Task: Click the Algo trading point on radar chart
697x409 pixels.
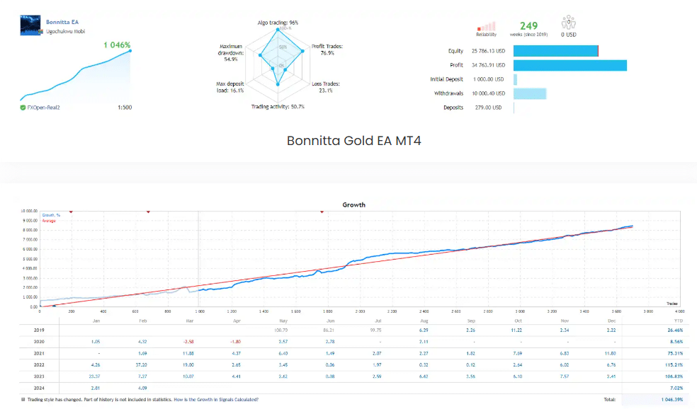Action: (278, 30)
